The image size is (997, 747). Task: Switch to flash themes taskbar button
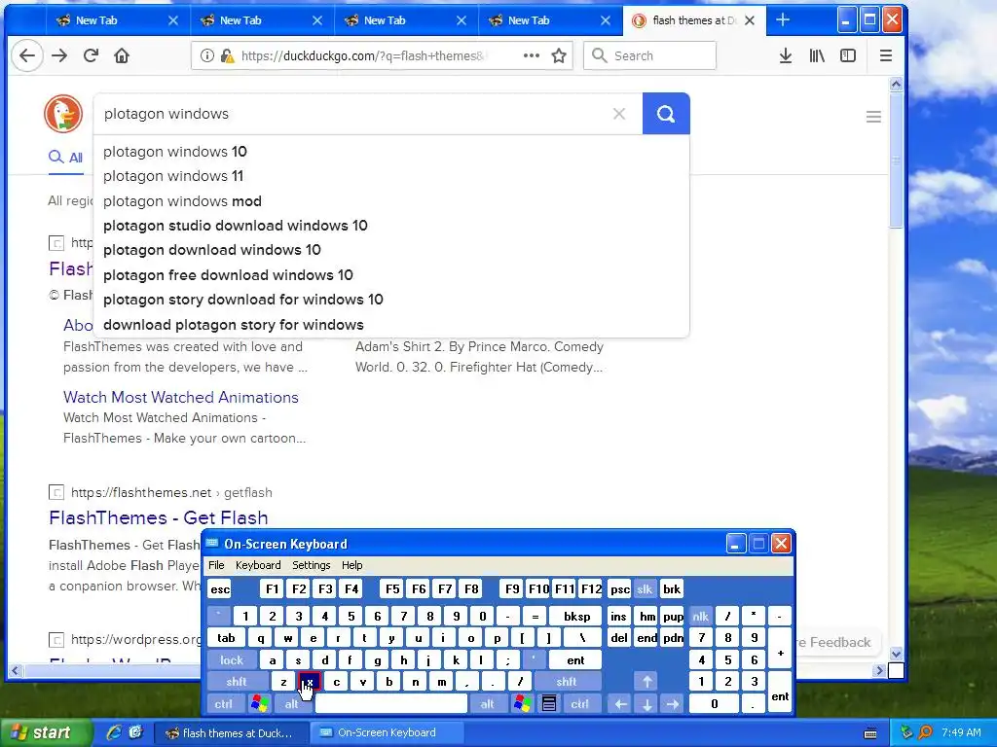coord(232,732)
